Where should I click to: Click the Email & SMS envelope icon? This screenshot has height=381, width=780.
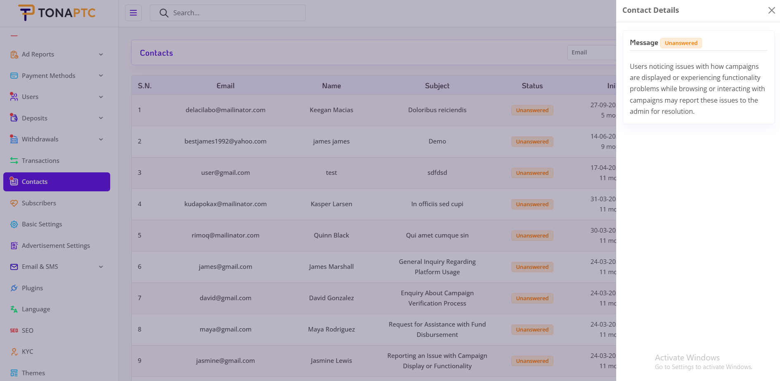coord(14,267)
